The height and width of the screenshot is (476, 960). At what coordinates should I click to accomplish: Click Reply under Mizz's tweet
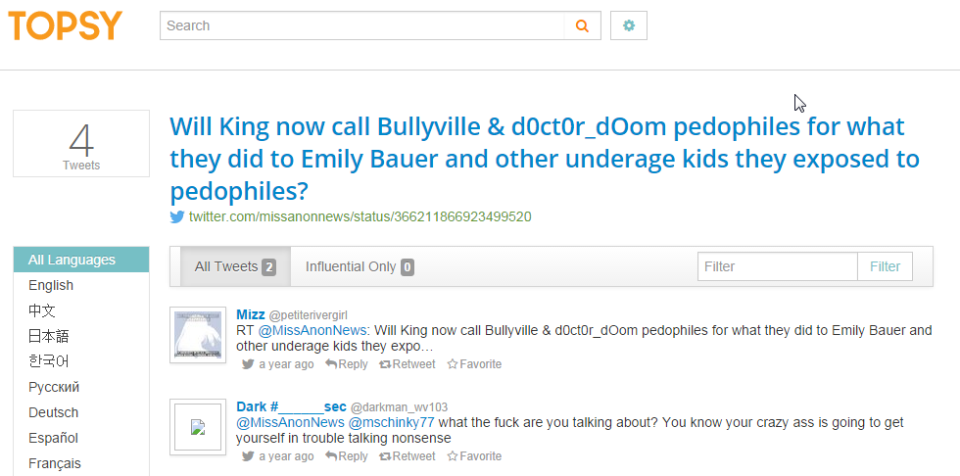tap(347, 364)
